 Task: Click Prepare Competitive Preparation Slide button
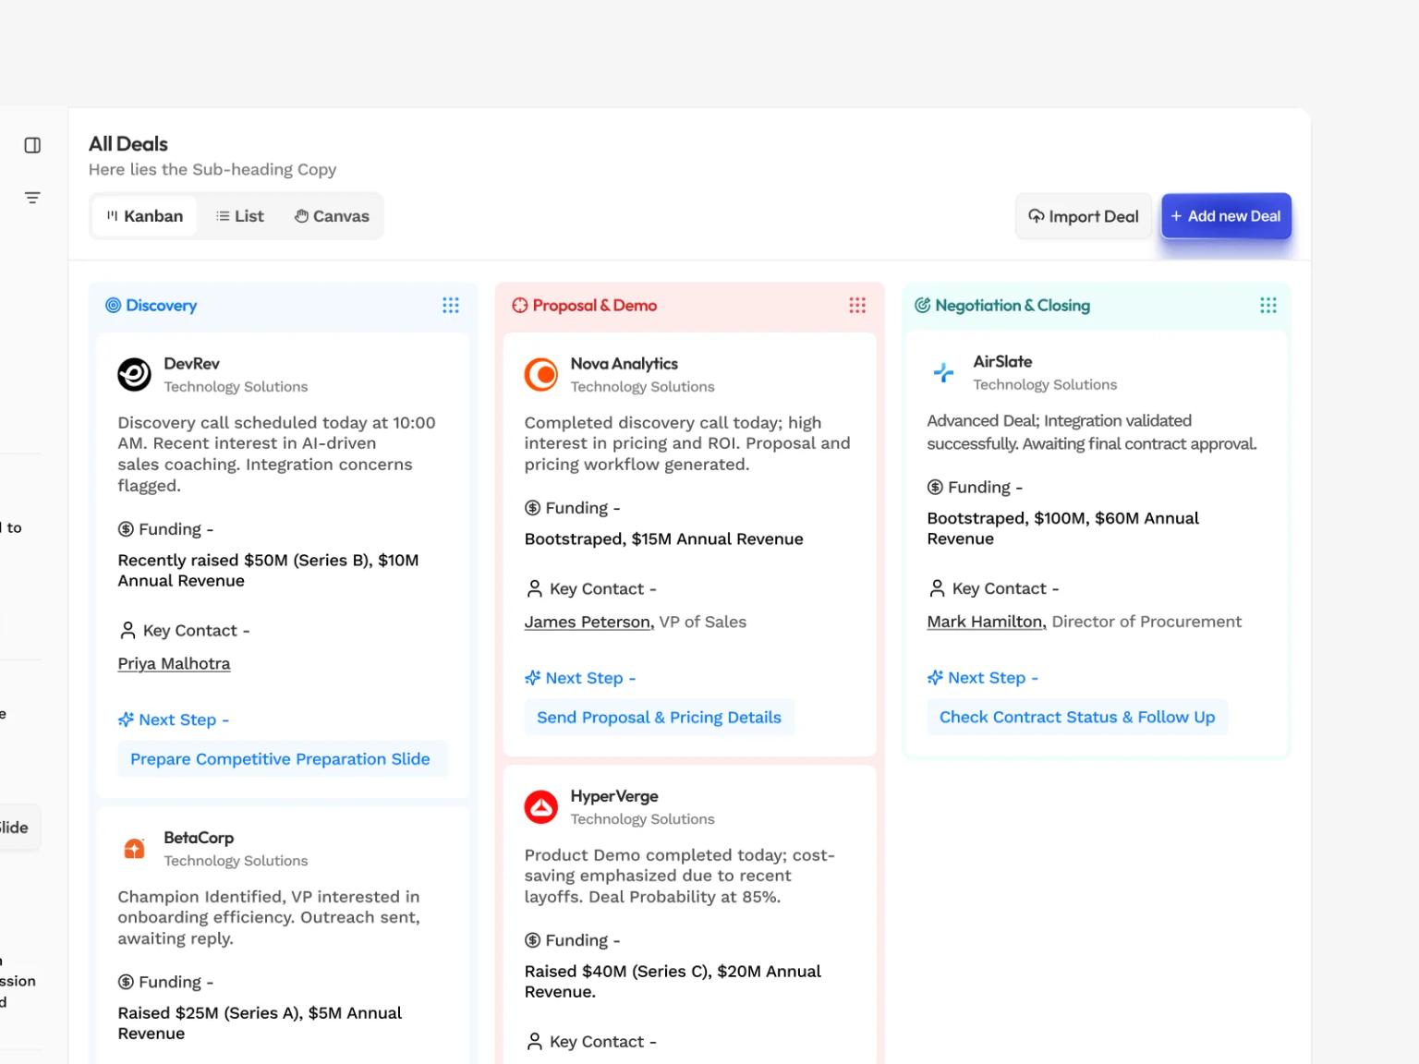282,759
